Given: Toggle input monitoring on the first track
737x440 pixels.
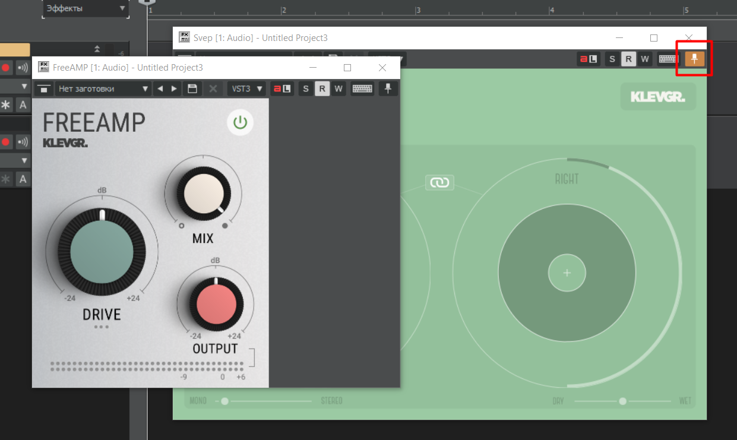Looking at the screenshot, I should [x=23, y=67].
